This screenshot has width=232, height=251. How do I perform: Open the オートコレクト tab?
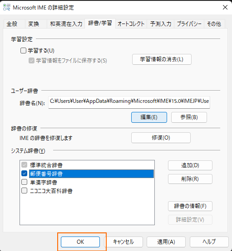tap(131, 24)
